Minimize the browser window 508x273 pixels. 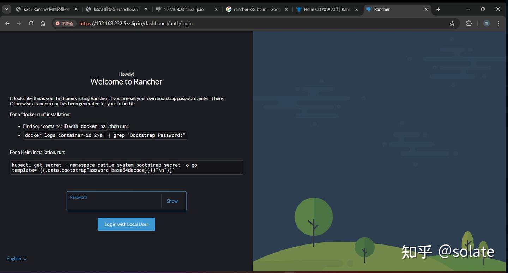click(468, 9)
